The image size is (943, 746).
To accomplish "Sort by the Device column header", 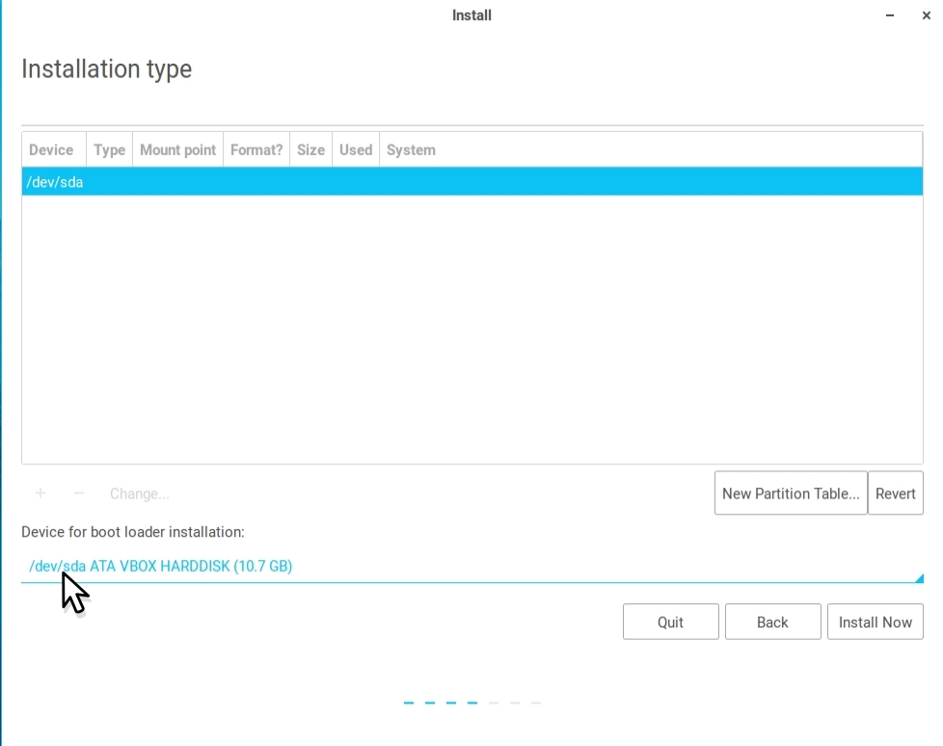I will [52, 150].
